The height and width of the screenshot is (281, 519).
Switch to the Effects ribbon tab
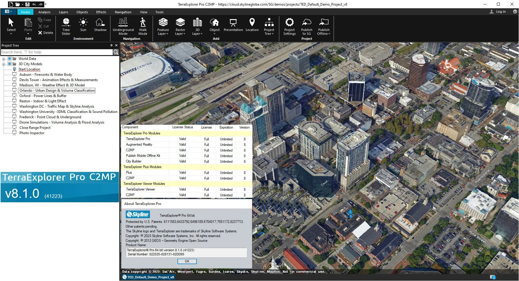tap(101, 12)
